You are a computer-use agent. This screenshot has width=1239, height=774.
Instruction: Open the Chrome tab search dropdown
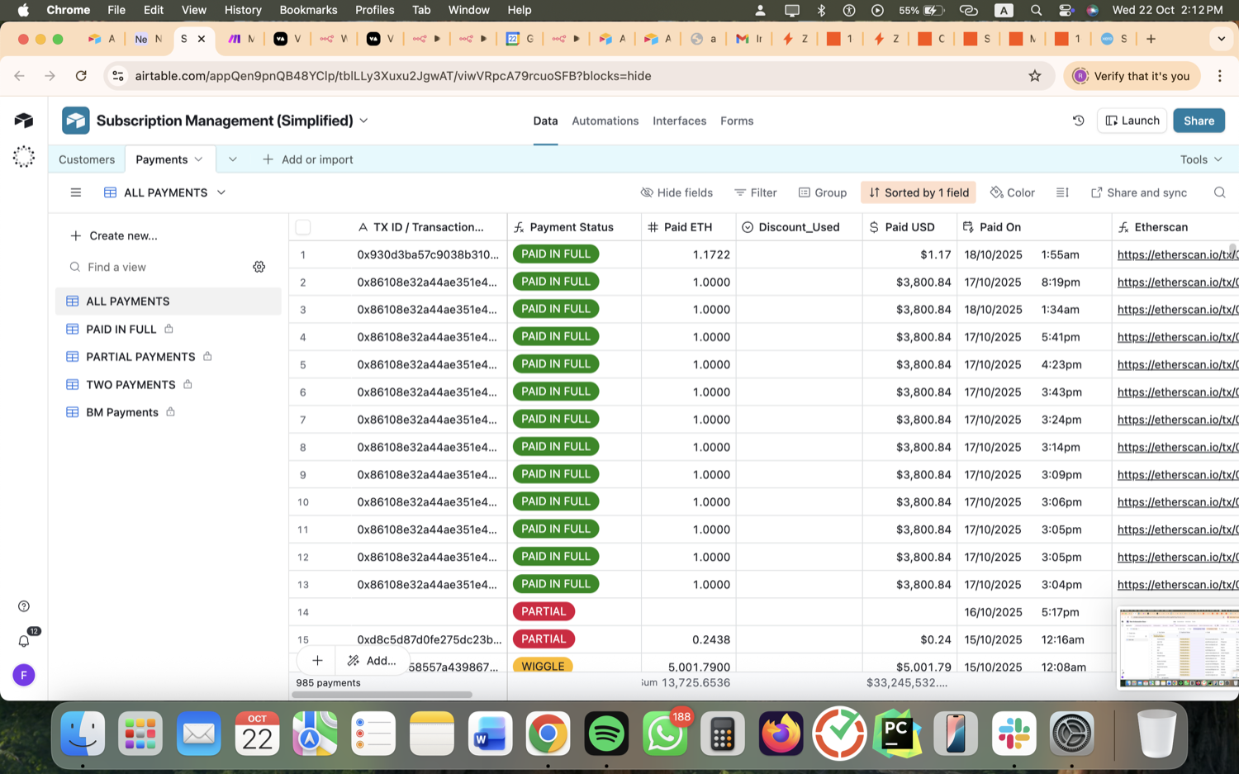tap(1221, 39)
